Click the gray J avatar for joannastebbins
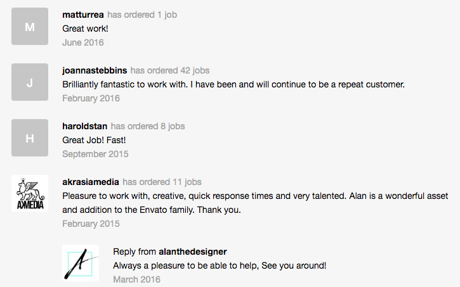The width and height of the screenshot is (460, 287). [x=30, y=82]
